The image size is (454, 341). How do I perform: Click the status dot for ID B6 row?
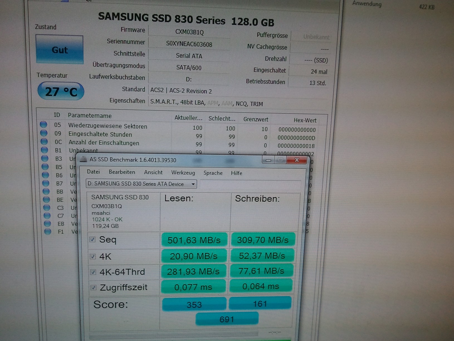point(45,175)
